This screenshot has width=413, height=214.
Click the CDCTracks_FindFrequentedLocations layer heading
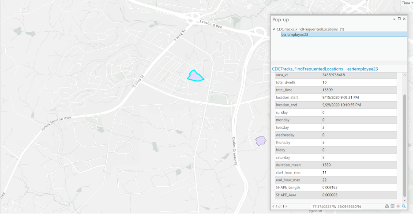(x=307, y=29)
